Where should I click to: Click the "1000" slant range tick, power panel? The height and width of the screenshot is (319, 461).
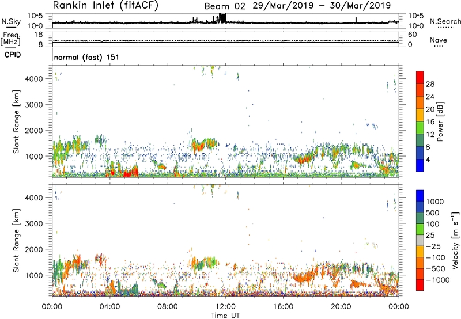point(34,157)
